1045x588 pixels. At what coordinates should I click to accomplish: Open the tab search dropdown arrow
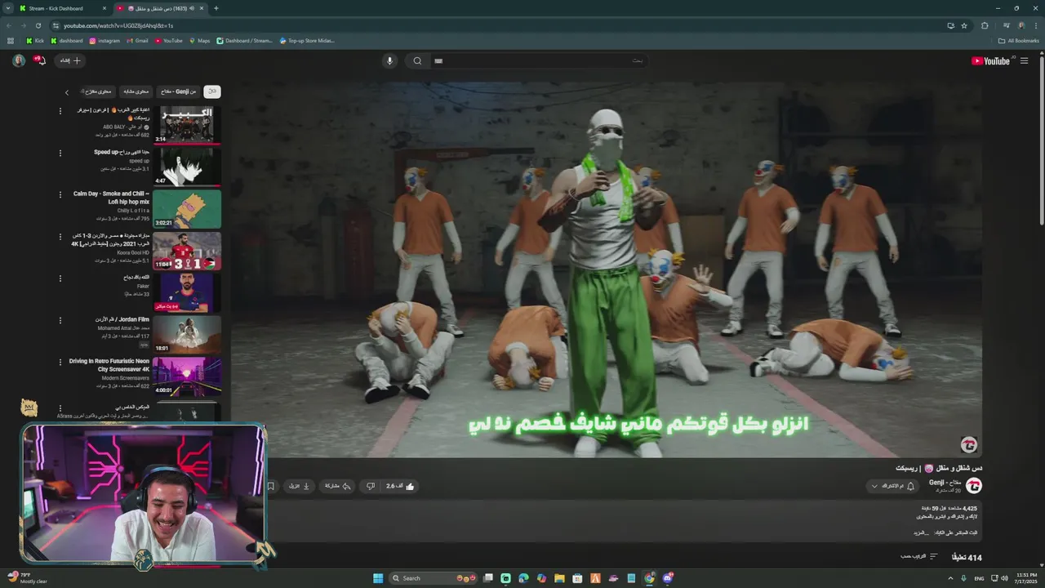pos(7,8)
